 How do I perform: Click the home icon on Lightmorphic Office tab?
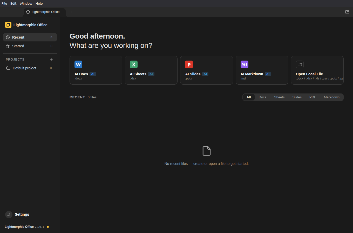click(28, 12)
